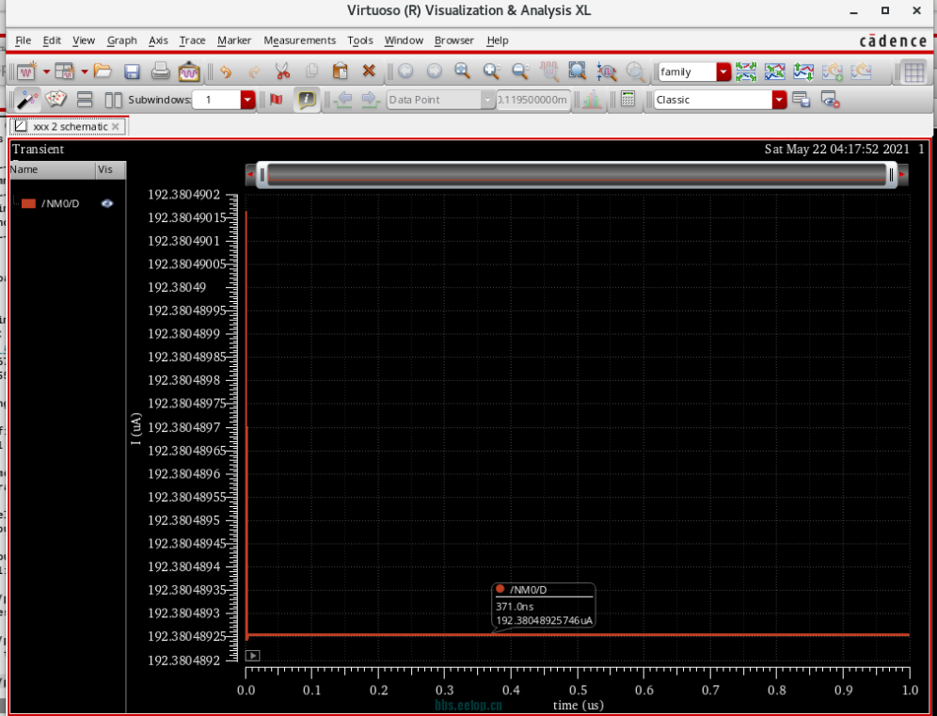Cut the selected trace with scissors icon

tap(282, 72)
